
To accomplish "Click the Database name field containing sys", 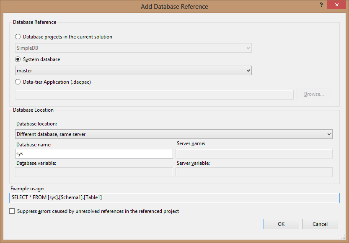I will point(94,153).
